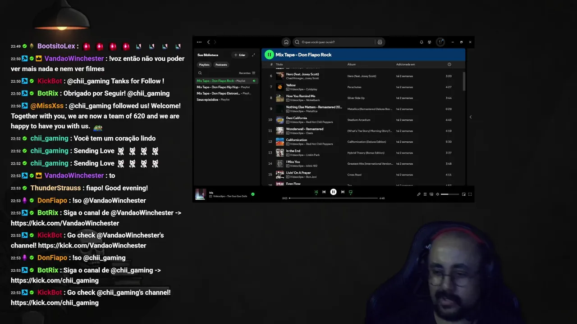Viewport: 577px width, 324px height.
Task: Open the Browse icon inside the search bar
Action: coord(380,42)
